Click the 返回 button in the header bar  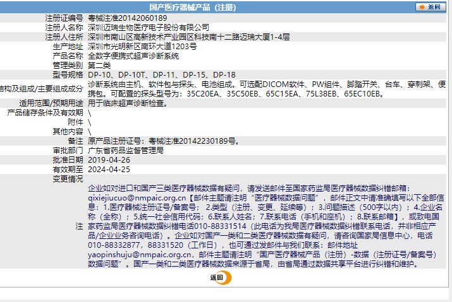pos(431,7)
